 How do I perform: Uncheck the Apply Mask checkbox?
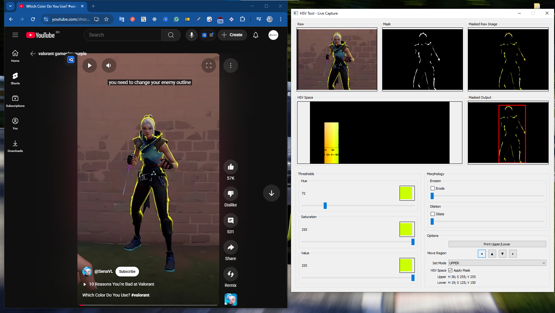(x=450, y=270)
